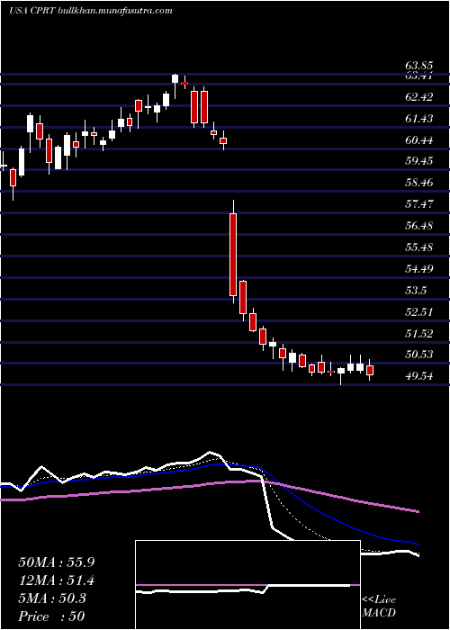Click the 59.45 price axis label

point(418,161)
